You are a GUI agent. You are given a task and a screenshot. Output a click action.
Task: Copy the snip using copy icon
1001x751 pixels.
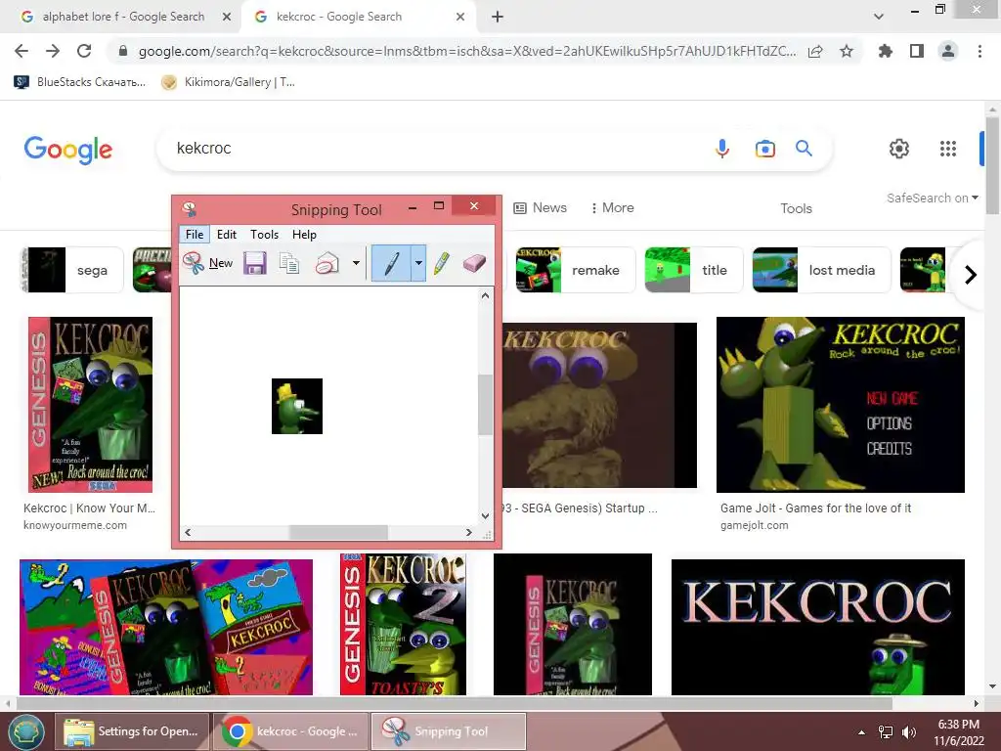289,263
